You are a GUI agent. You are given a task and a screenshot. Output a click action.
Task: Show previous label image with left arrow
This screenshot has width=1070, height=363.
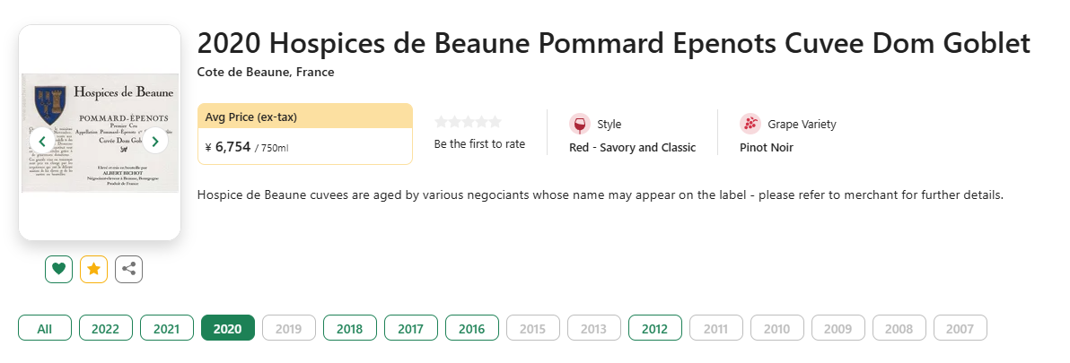[x=41, y=141]
